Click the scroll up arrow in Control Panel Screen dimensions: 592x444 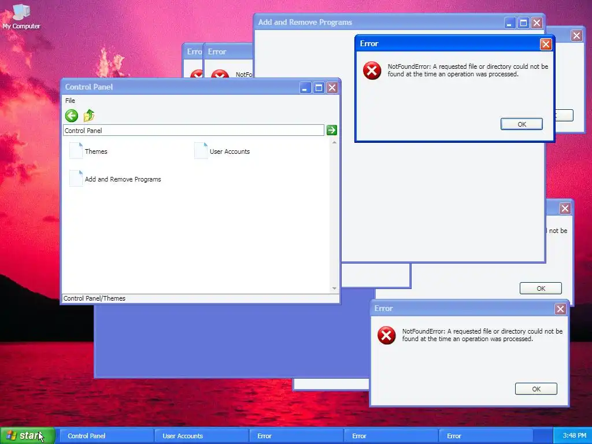(x=334, y=142)
